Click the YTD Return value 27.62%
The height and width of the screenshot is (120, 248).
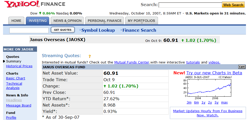(x=111, y=99)
